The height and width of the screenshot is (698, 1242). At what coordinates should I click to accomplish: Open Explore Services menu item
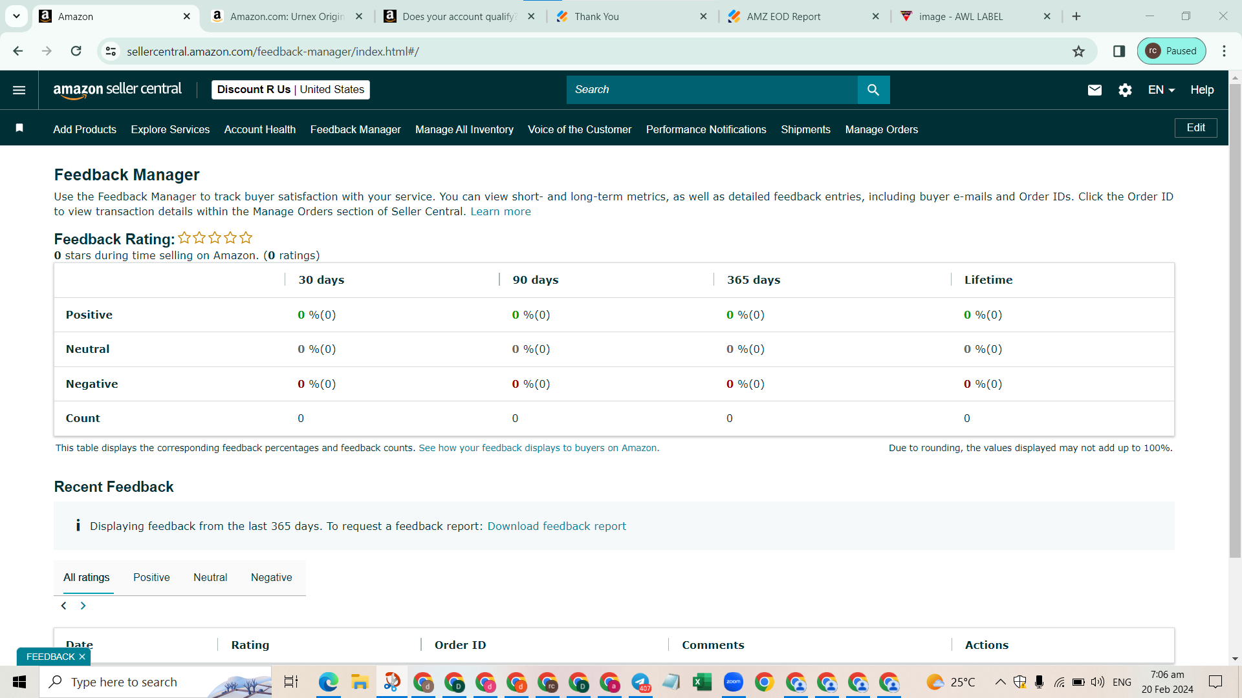click(170, 129)
